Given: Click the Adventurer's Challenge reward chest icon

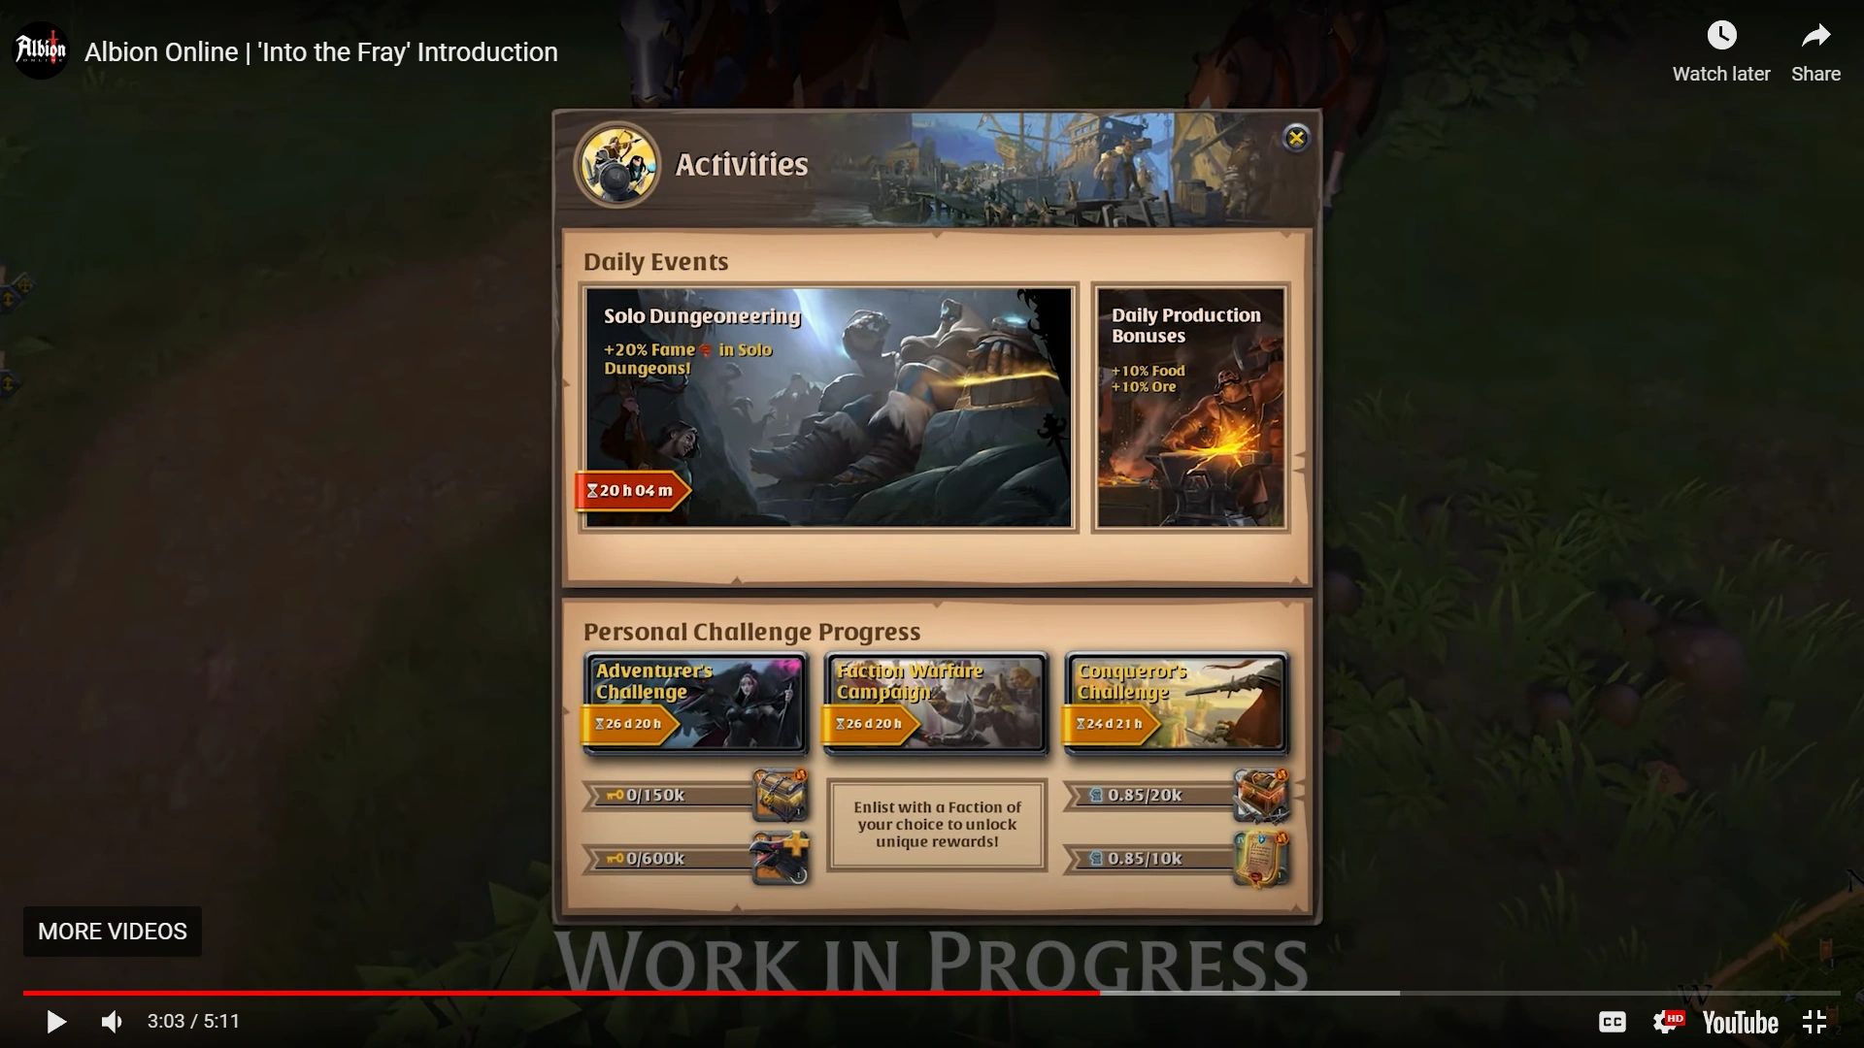Looking at the screenshot, I should click(780, 794).
